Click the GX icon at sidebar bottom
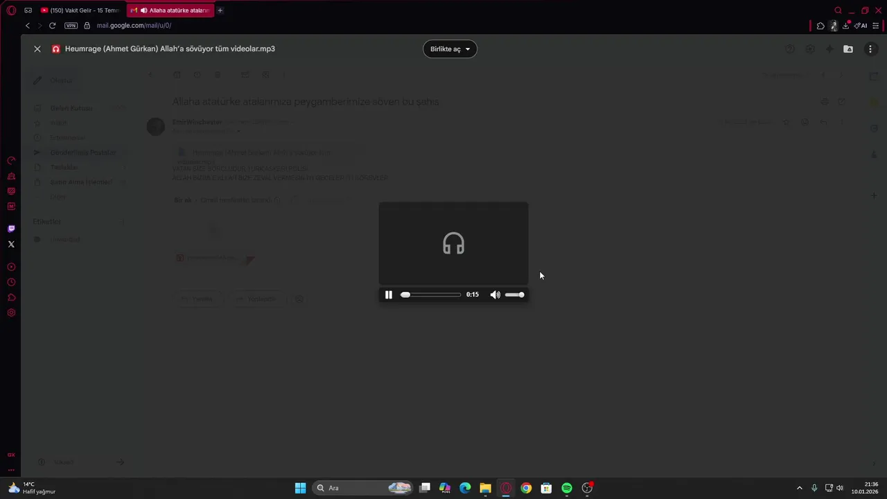Viewport: 887px width, 499px height. click(x=11, y=455)
